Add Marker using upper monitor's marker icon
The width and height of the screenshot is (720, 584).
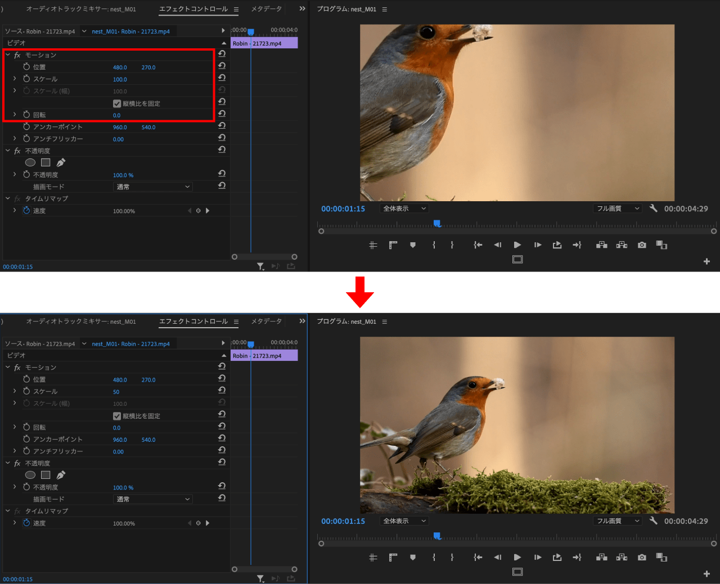(413, 245)
